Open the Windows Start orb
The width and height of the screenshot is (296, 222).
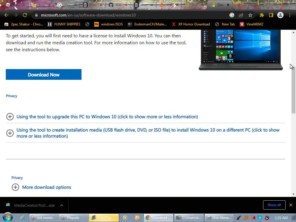click(8, 217)
